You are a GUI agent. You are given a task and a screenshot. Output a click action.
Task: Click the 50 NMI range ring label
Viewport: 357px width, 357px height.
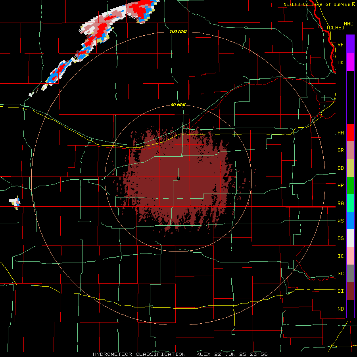(178, 105)
